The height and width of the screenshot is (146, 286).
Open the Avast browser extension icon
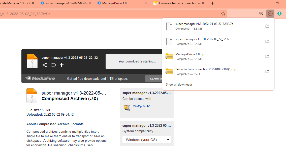(279, 13)
